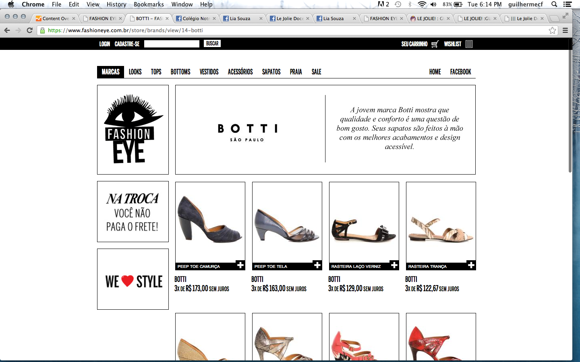
Task: Open the shopping cart icon
Action: point(435,44)
